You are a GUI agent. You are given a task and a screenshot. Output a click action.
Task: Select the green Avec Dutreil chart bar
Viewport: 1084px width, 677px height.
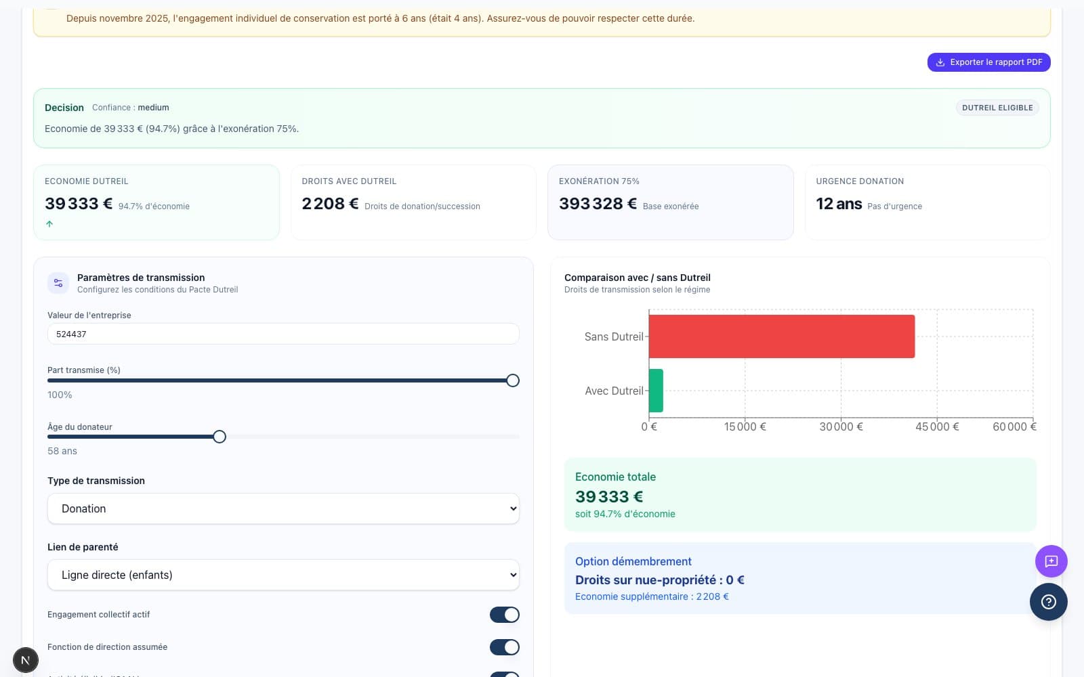tap(656, 391)
